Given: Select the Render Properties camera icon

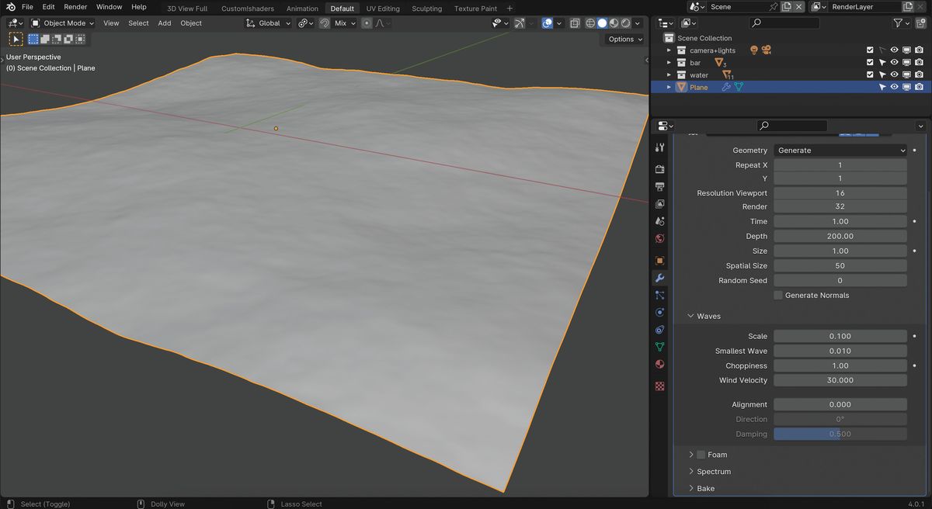Looking at the screenshot, I should coord(659,168).
